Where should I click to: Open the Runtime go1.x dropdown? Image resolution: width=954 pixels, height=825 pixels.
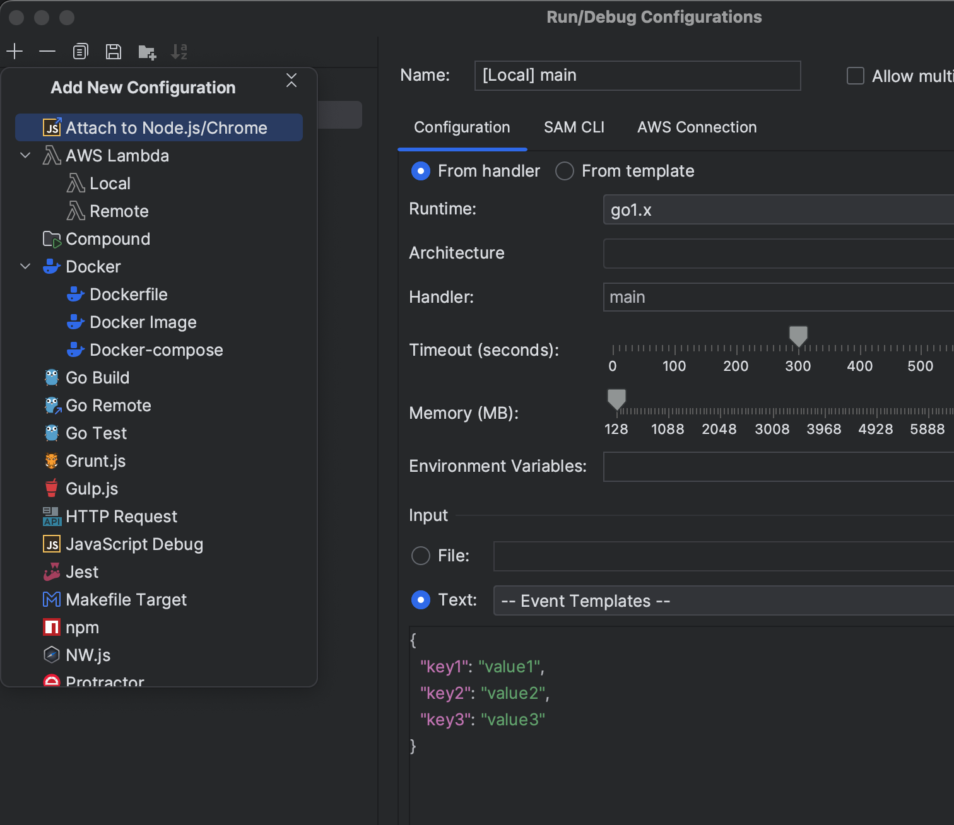(779, 209)
